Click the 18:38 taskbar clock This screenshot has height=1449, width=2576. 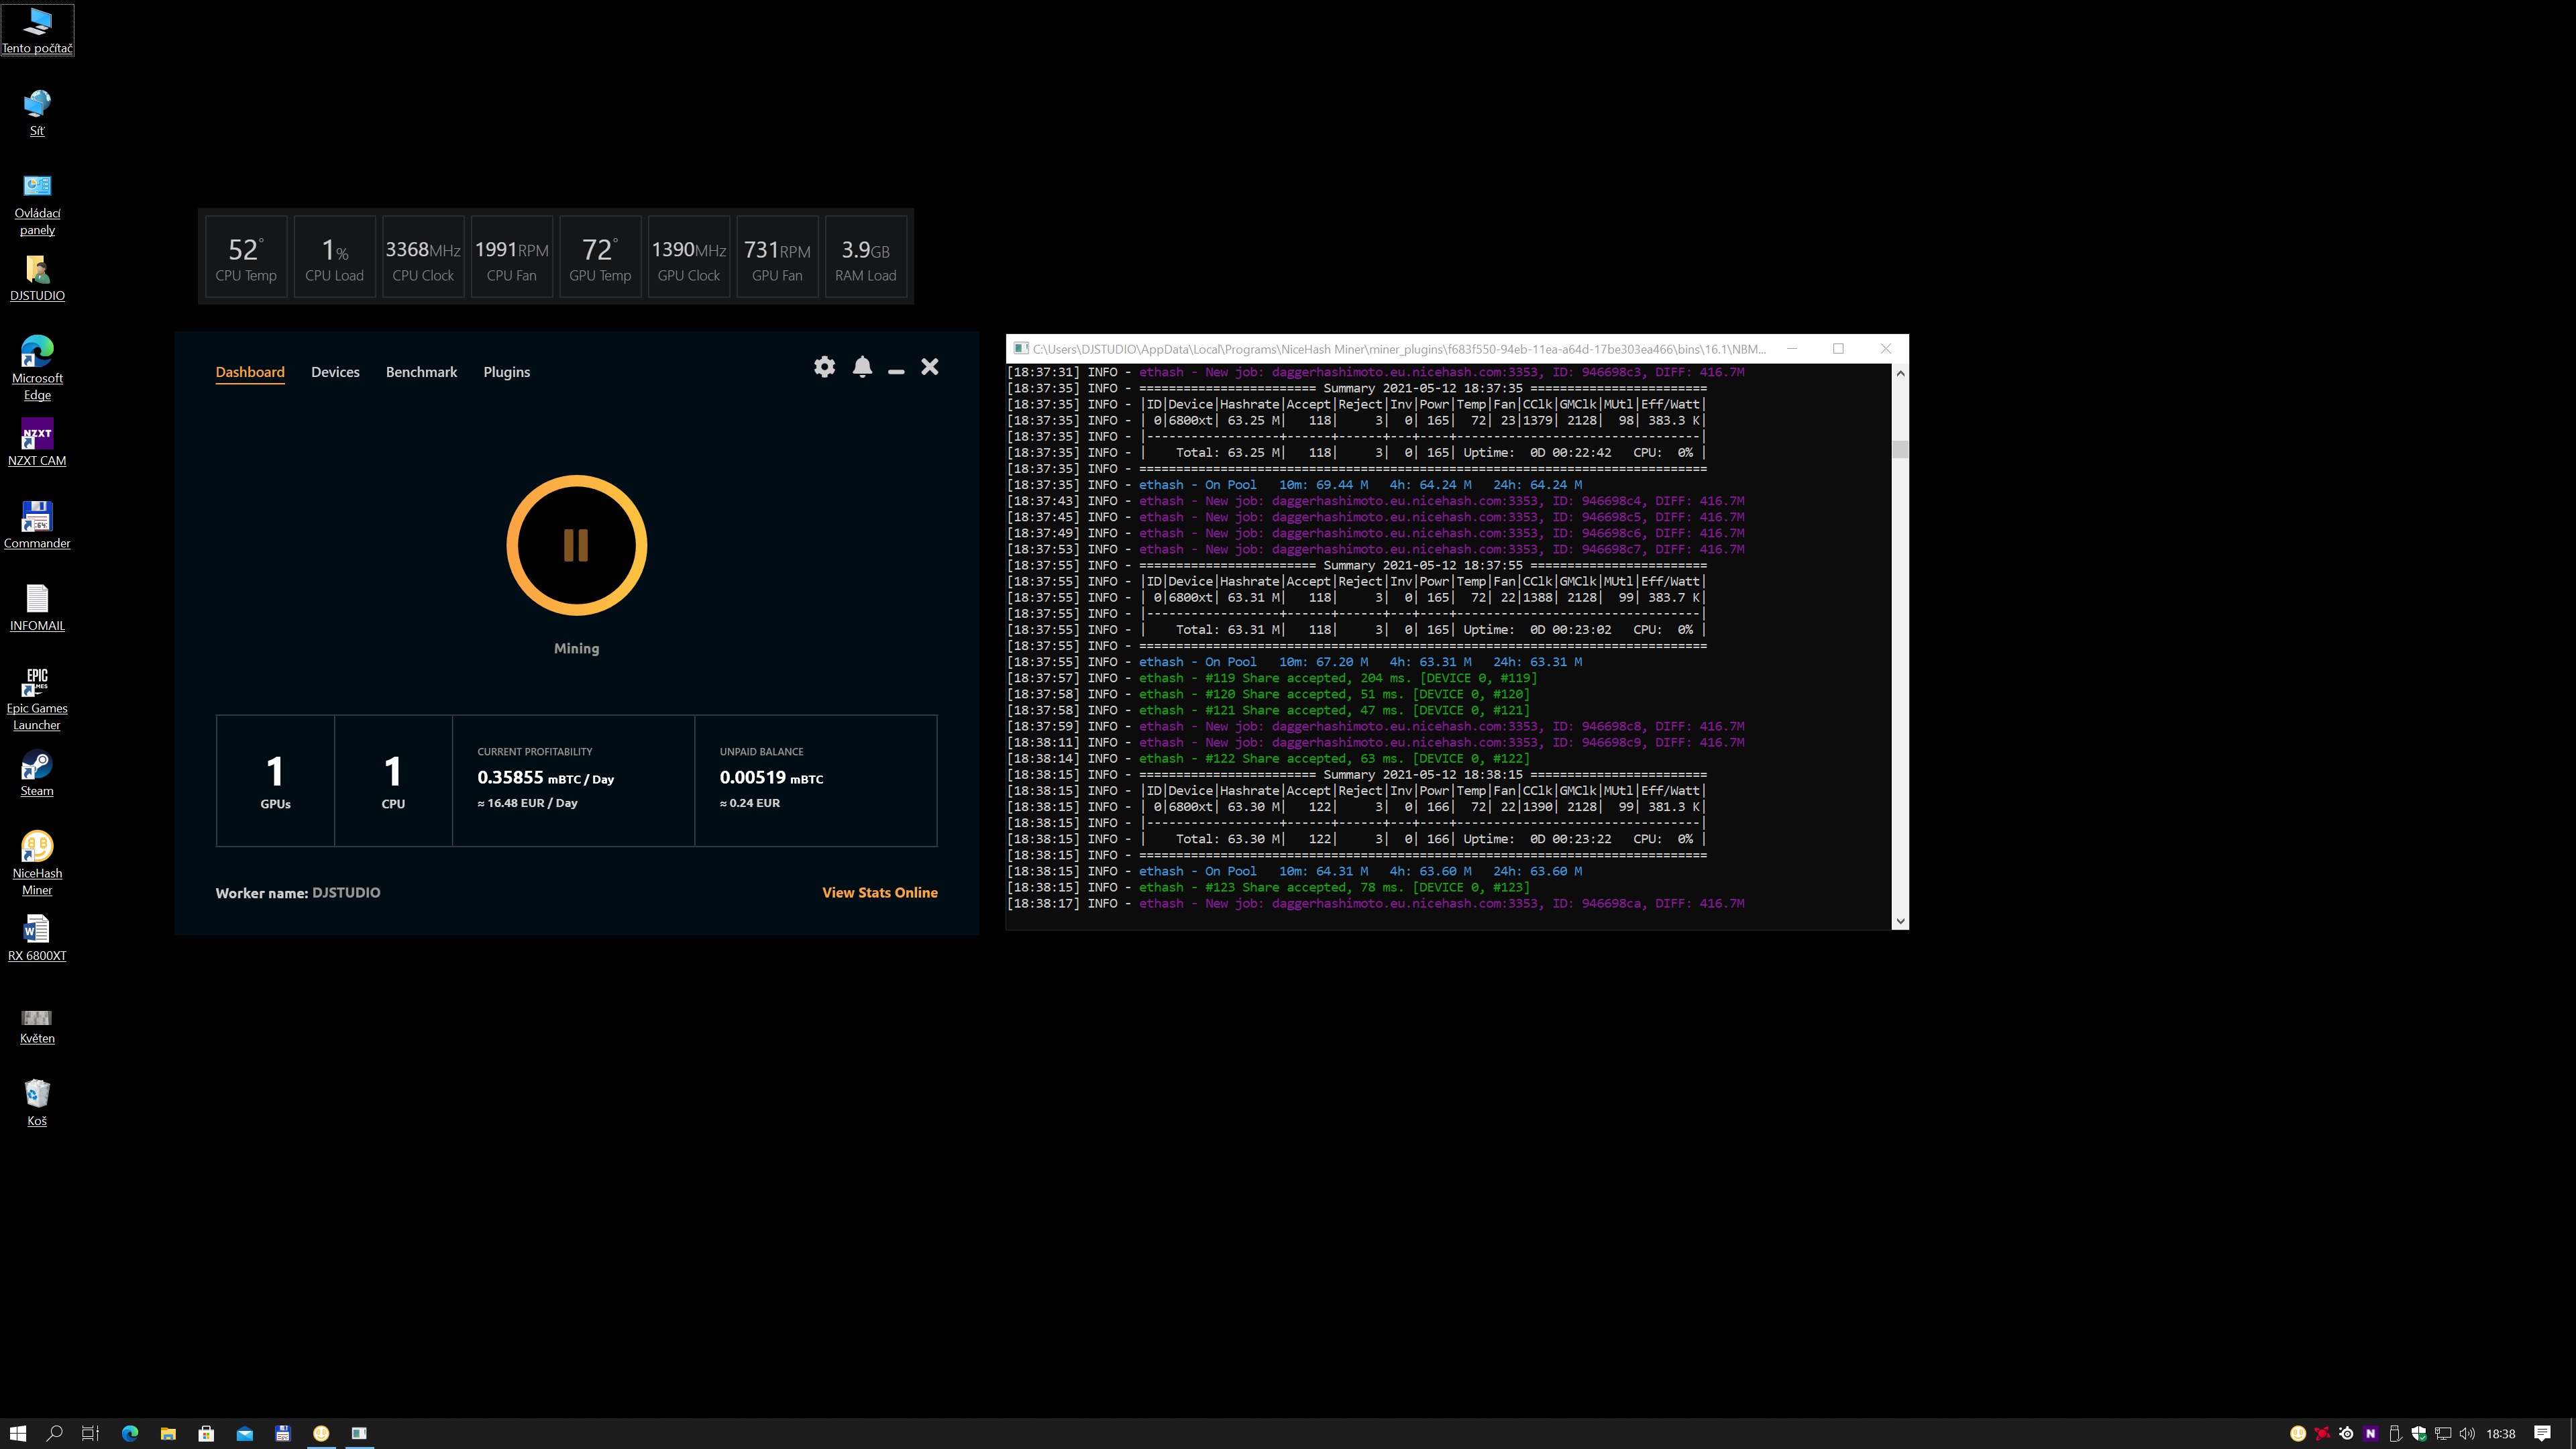pos(2501,1433)
